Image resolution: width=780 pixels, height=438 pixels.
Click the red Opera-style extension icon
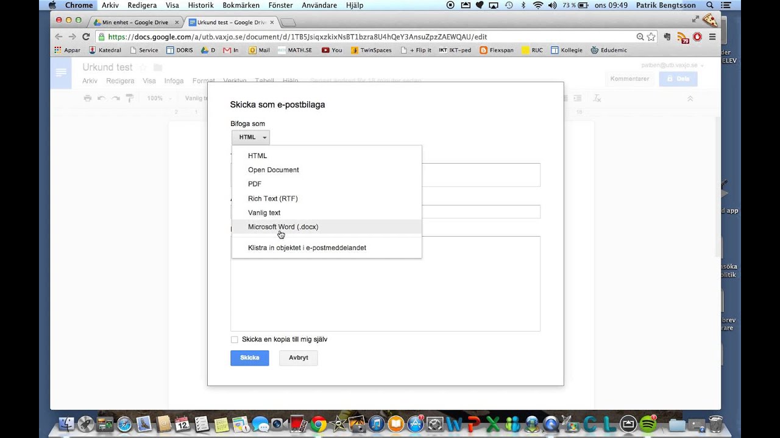(697, 36)
